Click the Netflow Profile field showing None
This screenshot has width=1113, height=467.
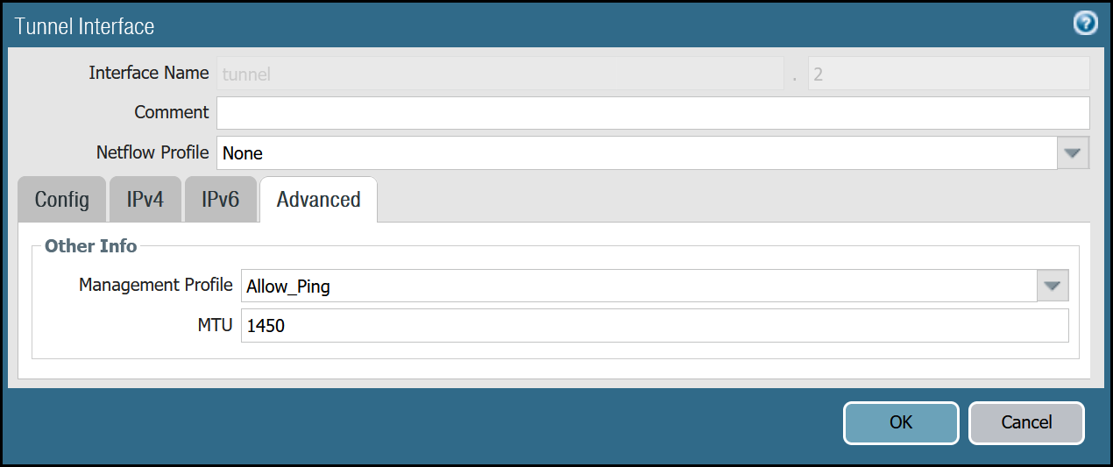pyautogui.click(x=636, y=152)
